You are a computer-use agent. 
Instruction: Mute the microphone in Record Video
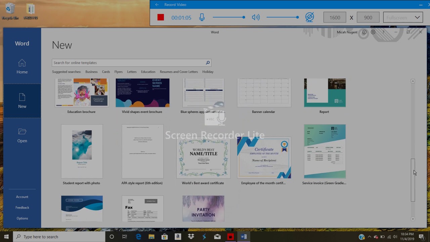point(202,17)
